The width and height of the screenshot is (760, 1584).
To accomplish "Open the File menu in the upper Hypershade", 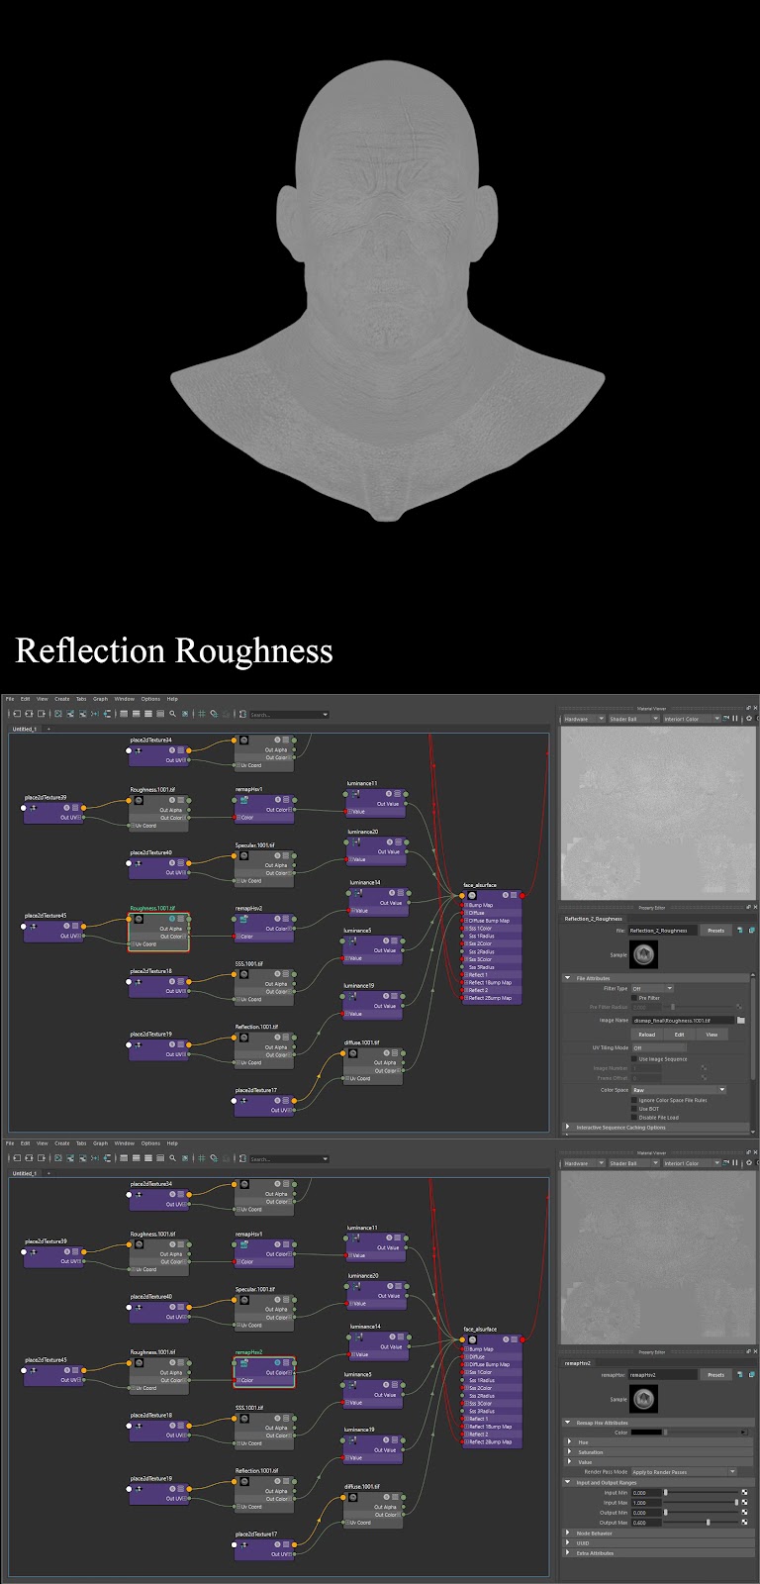I will pos(10,699).
